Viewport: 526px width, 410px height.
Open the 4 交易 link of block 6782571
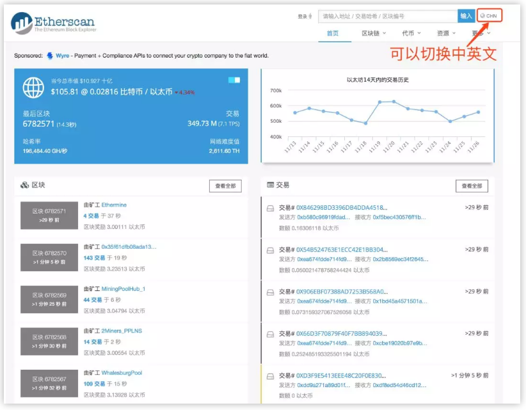pos(91,216)
